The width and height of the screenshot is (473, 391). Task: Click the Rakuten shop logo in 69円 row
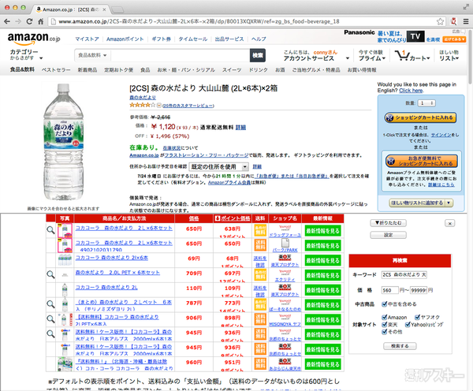pyautogui.click(x=285, y=258)
